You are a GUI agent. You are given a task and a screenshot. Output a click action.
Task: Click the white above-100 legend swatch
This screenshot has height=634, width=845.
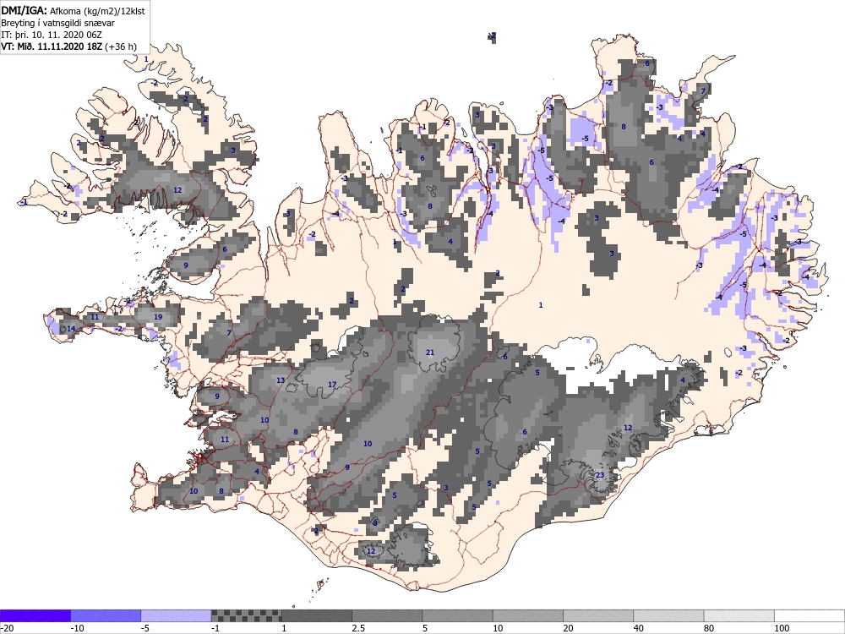point(810,615)
